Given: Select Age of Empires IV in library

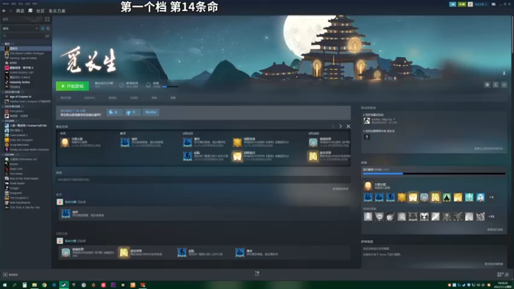Looking at the screenshot, I should [21, 97].
